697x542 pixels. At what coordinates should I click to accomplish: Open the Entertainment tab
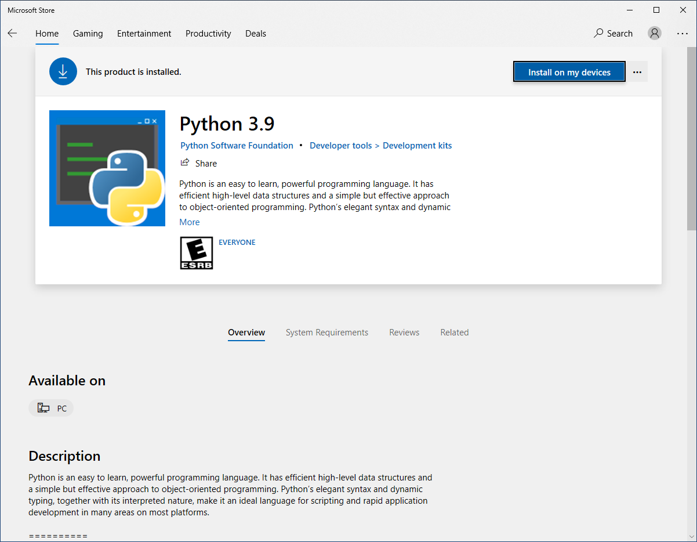coord(144,34)
